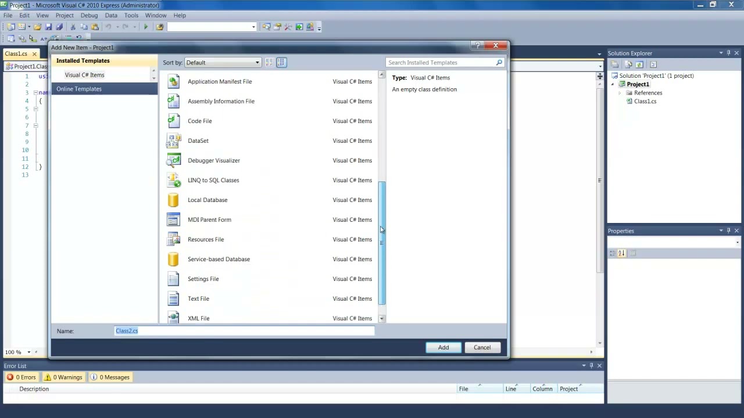Click the Start Debugging green arrow
Screen dimensions: 744x418
click(145, 27)
